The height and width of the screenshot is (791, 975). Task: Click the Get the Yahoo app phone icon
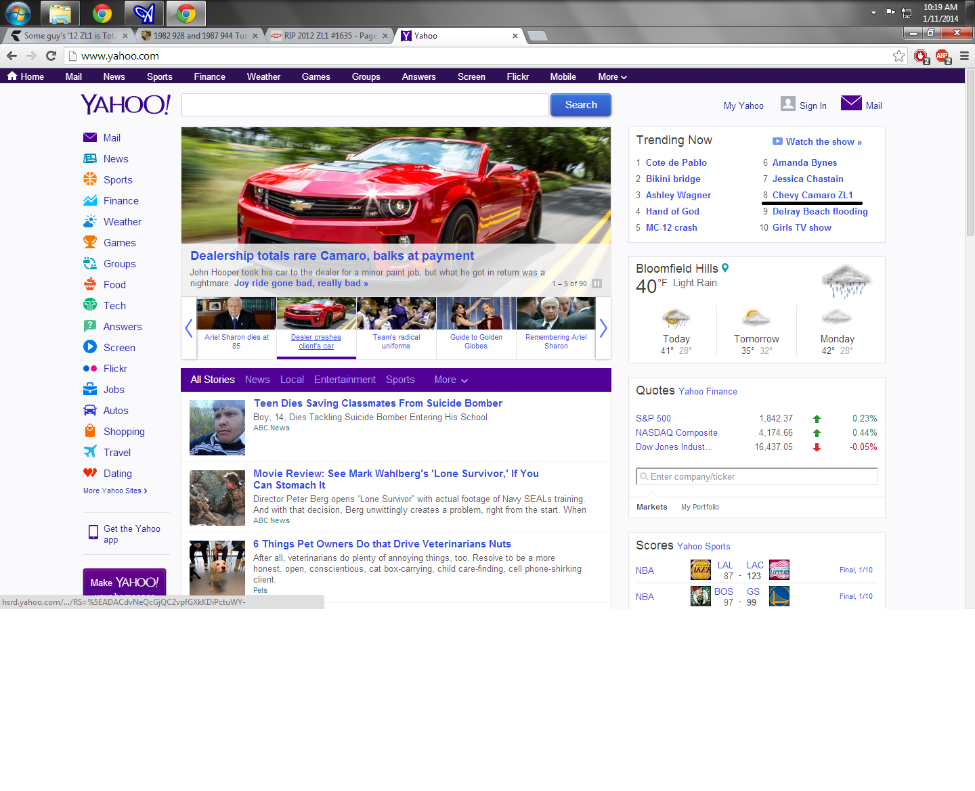(93, 533)
